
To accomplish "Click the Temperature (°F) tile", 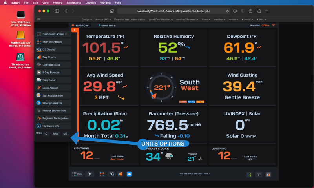I will pyautogui.click(x=109, y=48).
